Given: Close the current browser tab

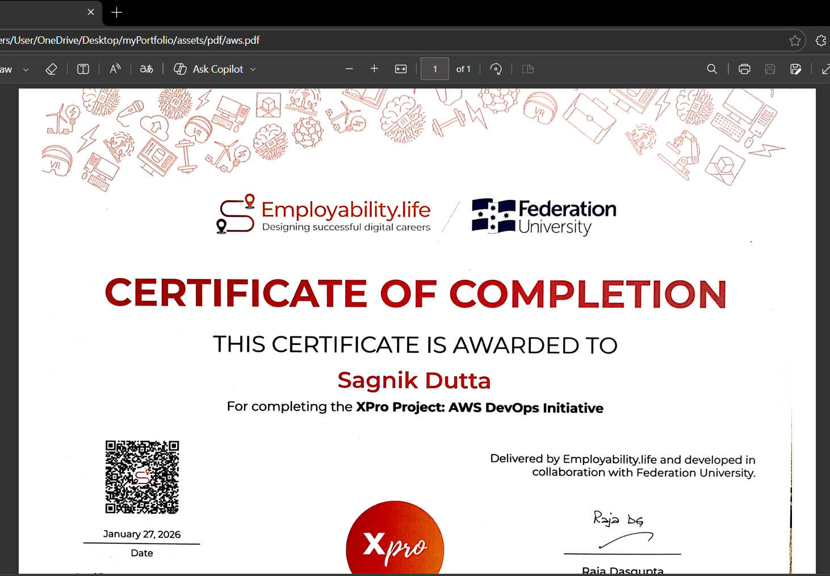Looking at the screenshot, I should pos(91,12).
